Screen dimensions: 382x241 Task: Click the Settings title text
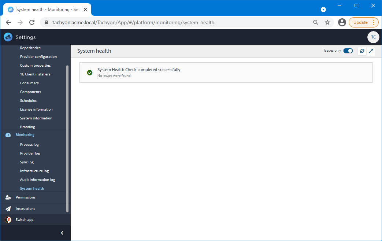tap(26, 37)
